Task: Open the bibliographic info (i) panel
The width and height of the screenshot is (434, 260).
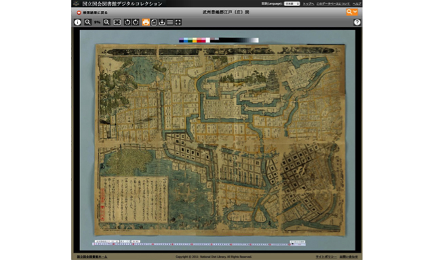Action: (77, 22)
